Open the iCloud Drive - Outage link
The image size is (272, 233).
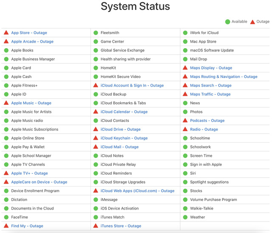pos(121,129)
